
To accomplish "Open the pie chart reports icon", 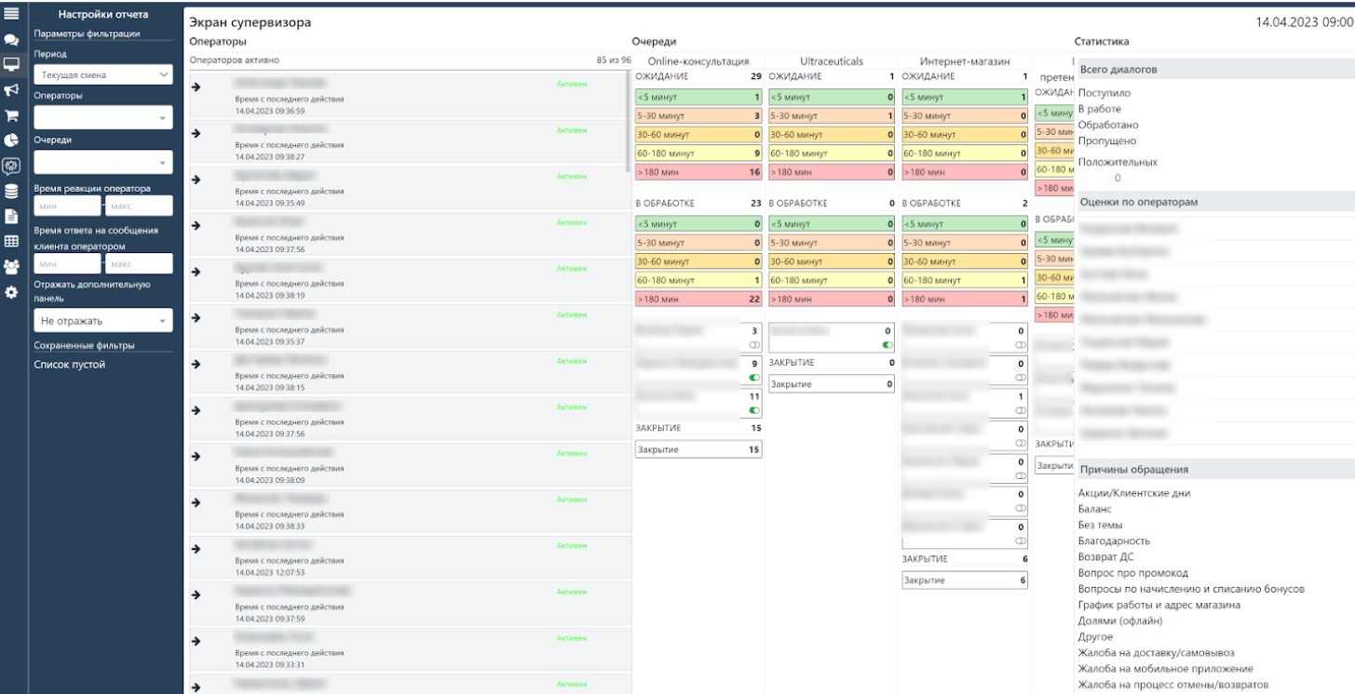I will tap(12, 141).
